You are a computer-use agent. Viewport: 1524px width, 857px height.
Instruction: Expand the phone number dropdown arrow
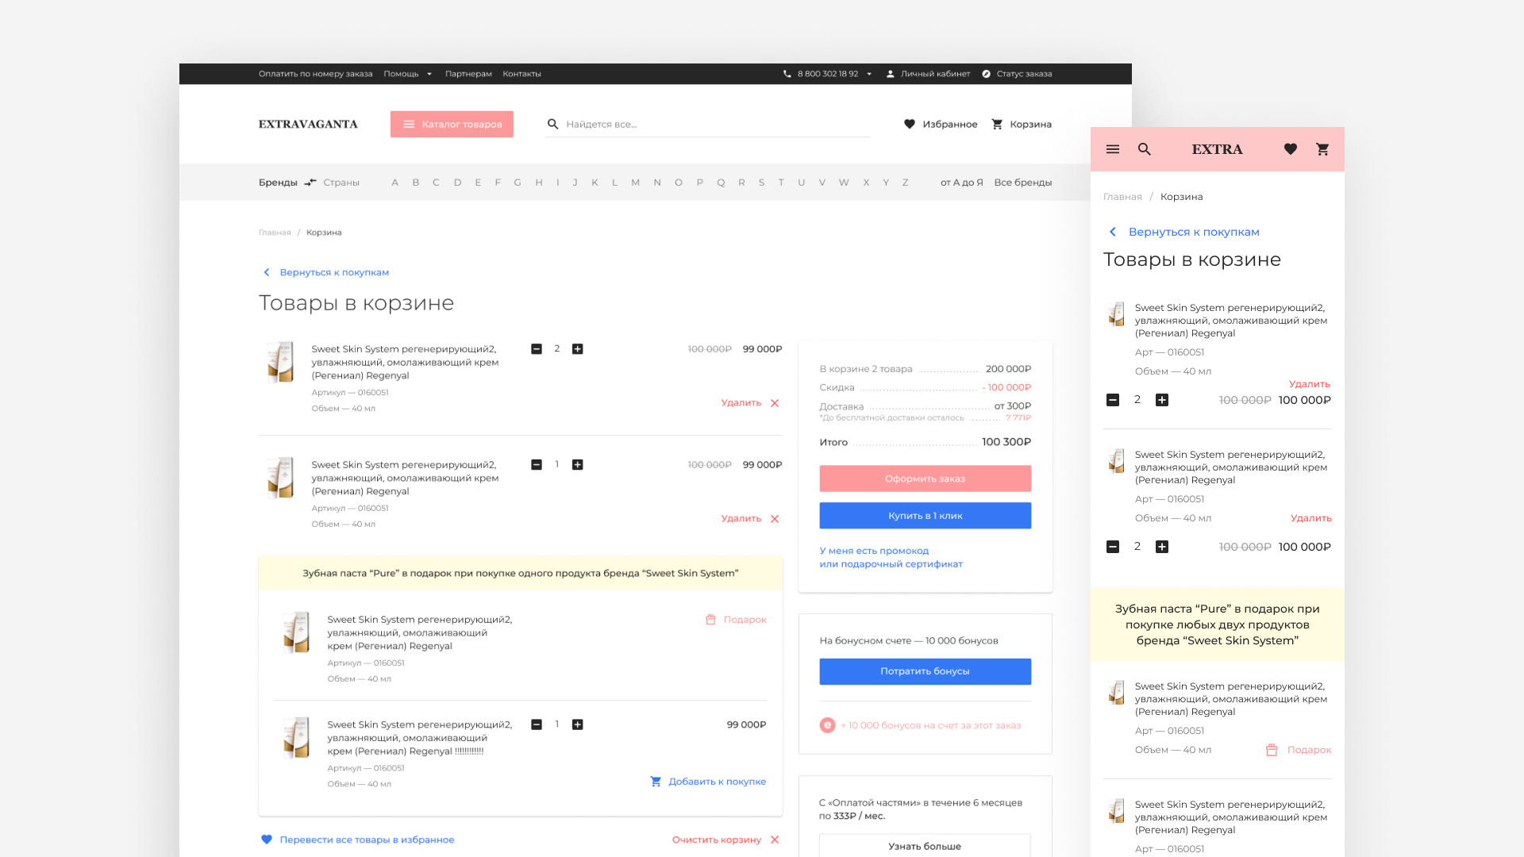pyautogui.click(x=869, y=74)
